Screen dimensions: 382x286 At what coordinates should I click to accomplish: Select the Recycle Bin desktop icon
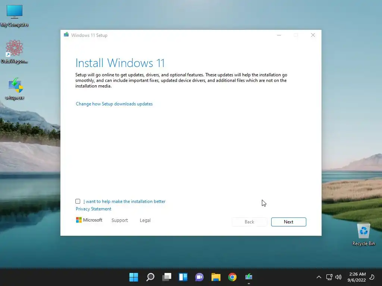click(363, 235)
